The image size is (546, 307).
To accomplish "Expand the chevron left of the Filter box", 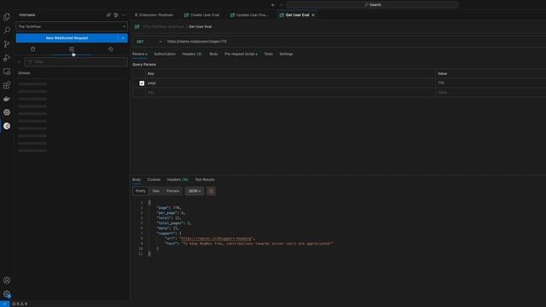I will tap(20, 62).
